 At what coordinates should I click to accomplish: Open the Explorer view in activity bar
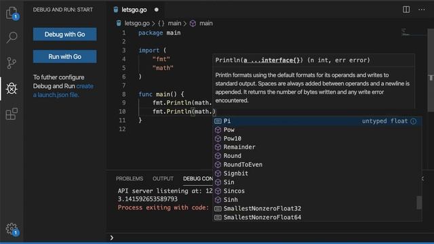(x=12, y=13)
